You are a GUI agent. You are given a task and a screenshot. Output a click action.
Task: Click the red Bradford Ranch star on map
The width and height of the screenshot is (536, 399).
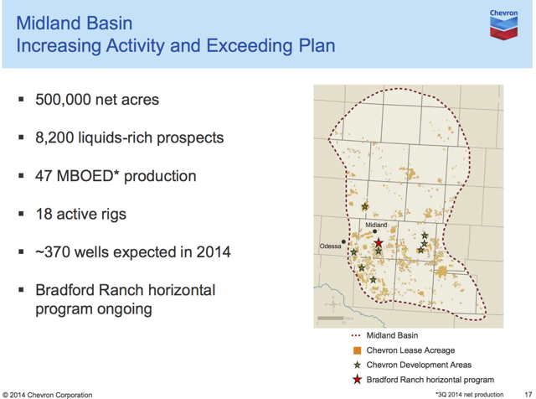(x=378, y=243)
